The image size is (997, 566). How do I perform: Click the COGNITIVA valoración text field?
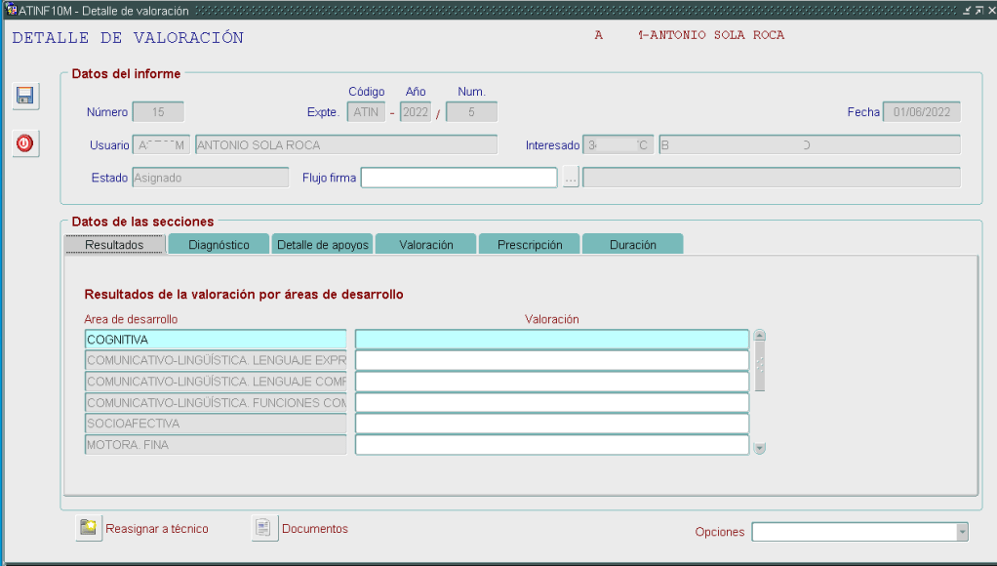(x=551, y=340)
